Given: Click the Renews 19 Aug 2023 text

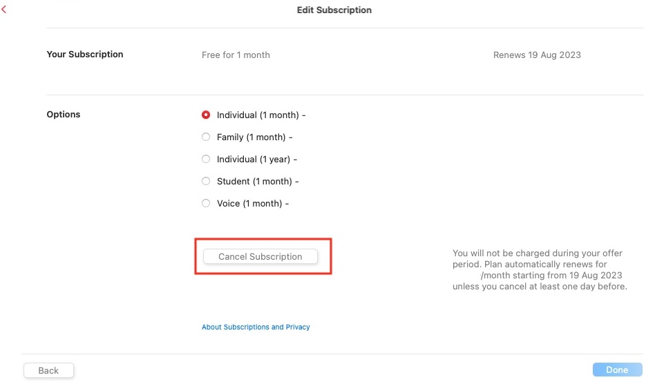Looking at the screenshot, I should pyautogui.click(x=537, y=55).
